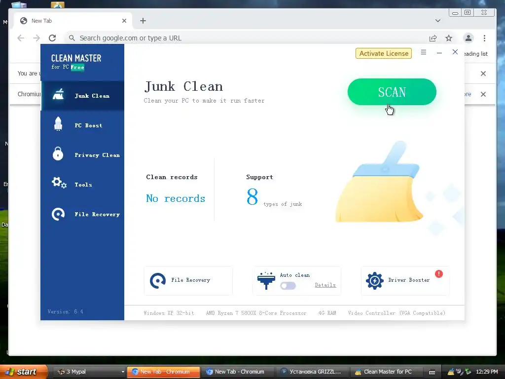505x379 pixels.
Task: Open the File Recovery card
Action: (x=188, y=280)
